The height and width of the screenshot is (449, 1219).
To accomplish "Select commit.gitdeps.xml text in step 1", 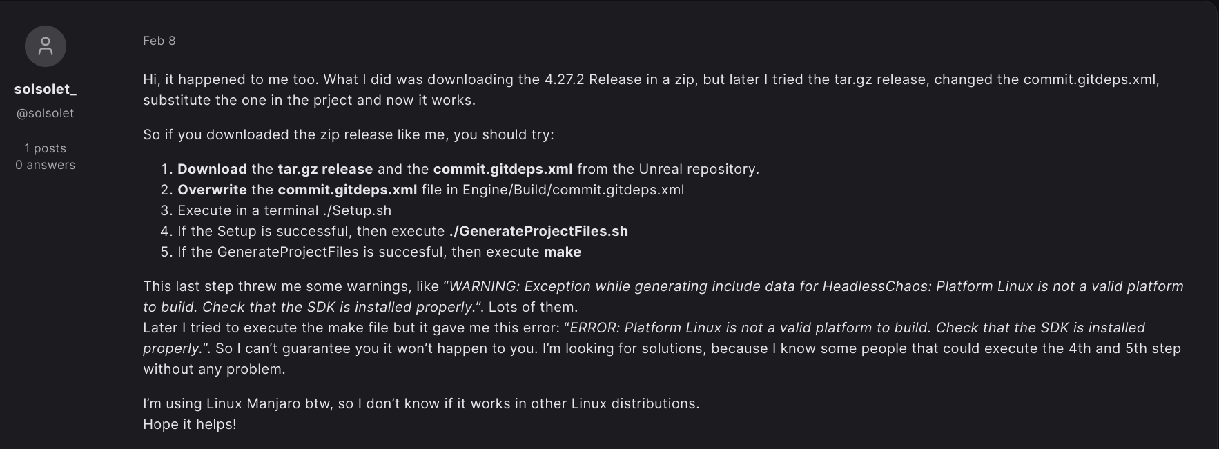I will coord(503,169).
